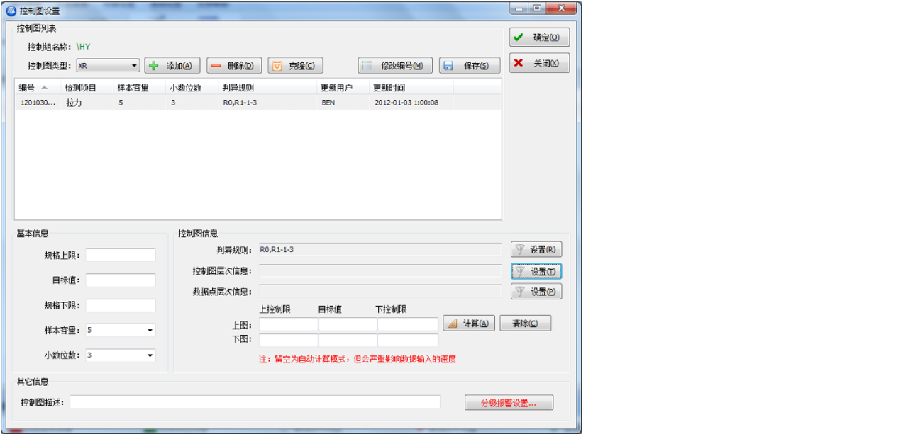Select the 拉力 row in the list
Image resolution: width=903 pixels, height=434 pixels.
pyautogui.click(x=74, y=103)
